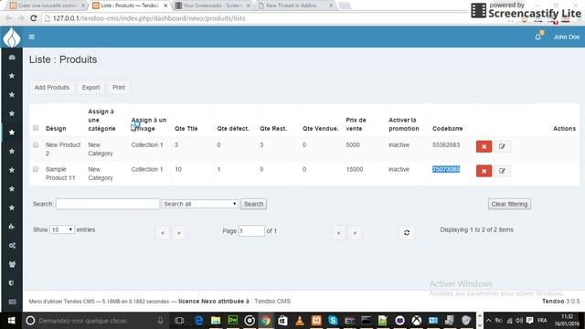Edit the New Product 2 row
Image resolution: width=585 pixels, height=329 pixels.
(x=502, y=146)
